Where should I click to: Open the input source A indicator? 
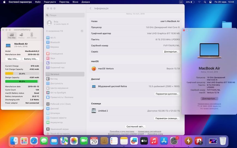[181, 2]
